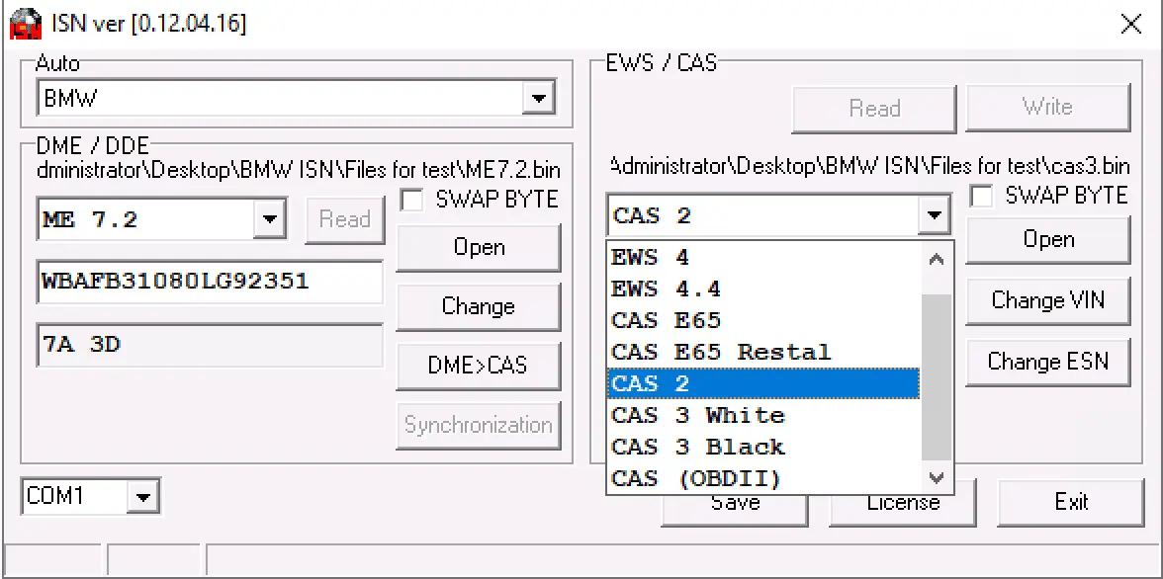Open the COM1 port dropdown
This screenshot has width=1163, height=579.
[x=143, y=496]
